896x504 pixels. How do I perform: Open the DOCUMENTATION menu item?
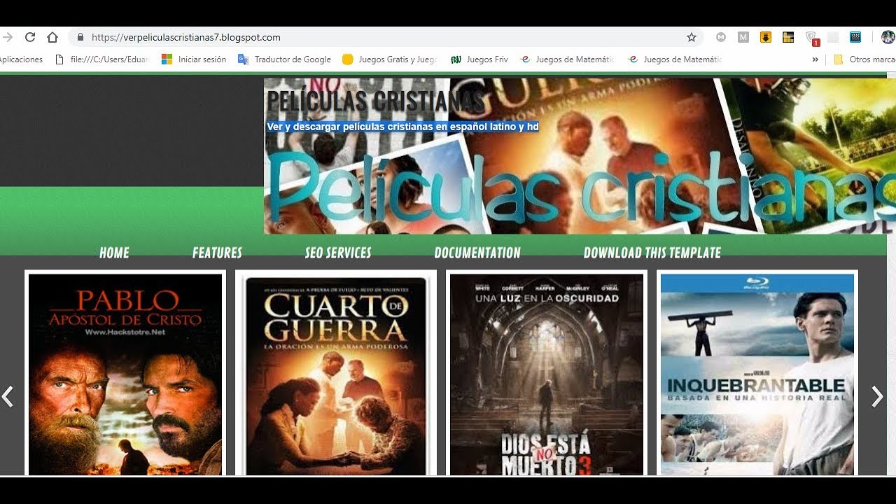point(477,253)
